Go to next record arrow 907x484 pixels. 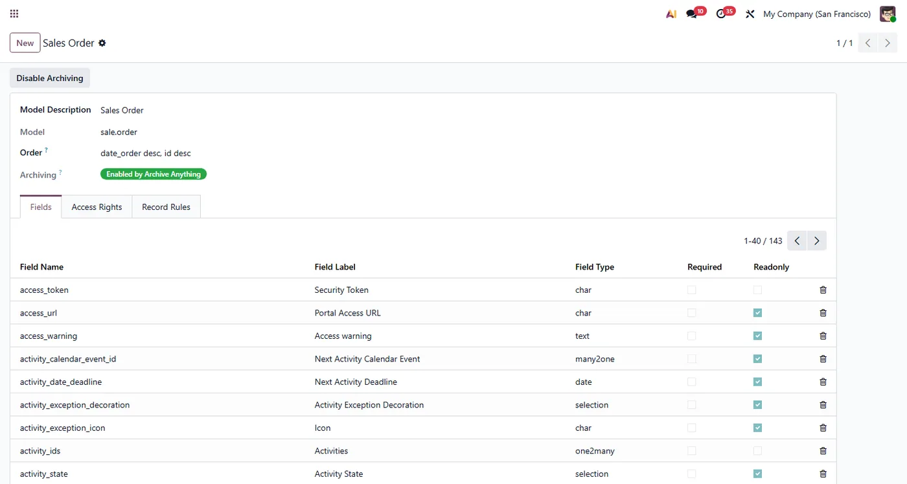(888, 43)
